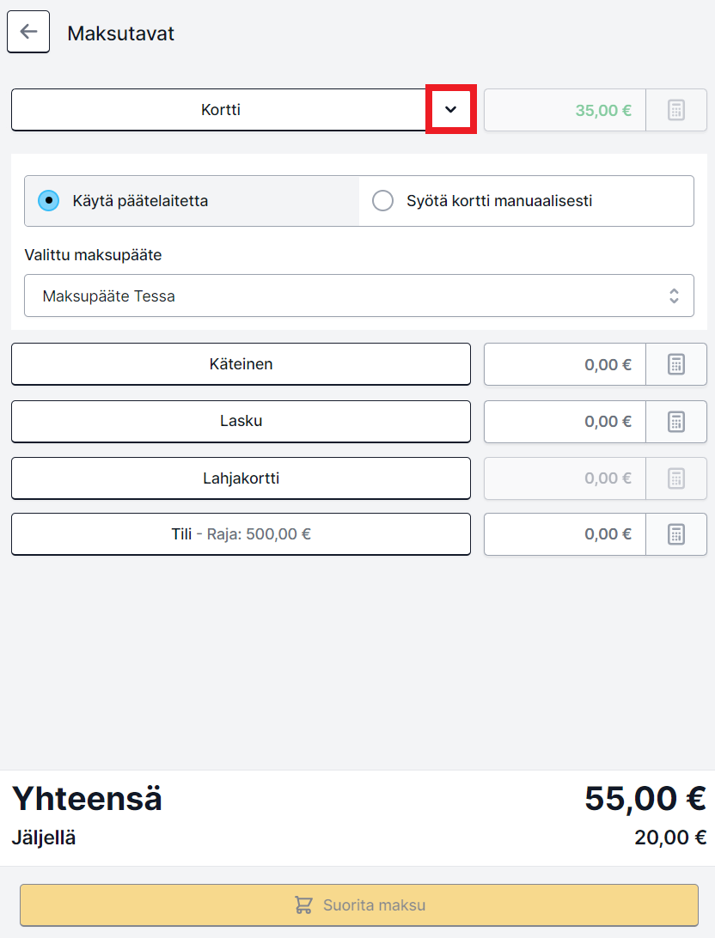Viewport: 715px width, 938px height.
Task: Click the Tili 0,00 € amount field
Action: [565, 534]
